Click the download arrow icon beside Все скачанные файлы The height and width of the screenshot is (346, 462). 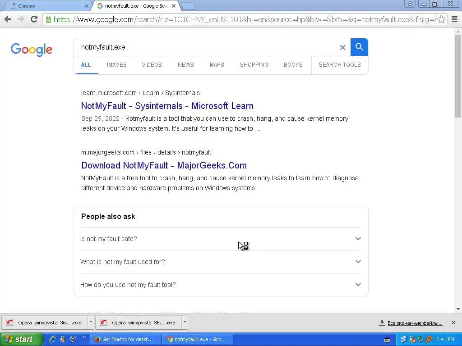[382, 323]
